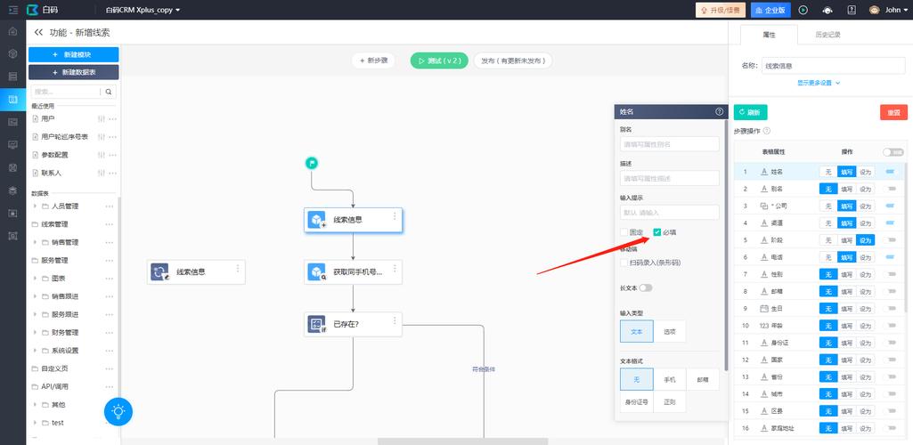Open the John account dropdown

pyautogui.click(x=896, y=10)
